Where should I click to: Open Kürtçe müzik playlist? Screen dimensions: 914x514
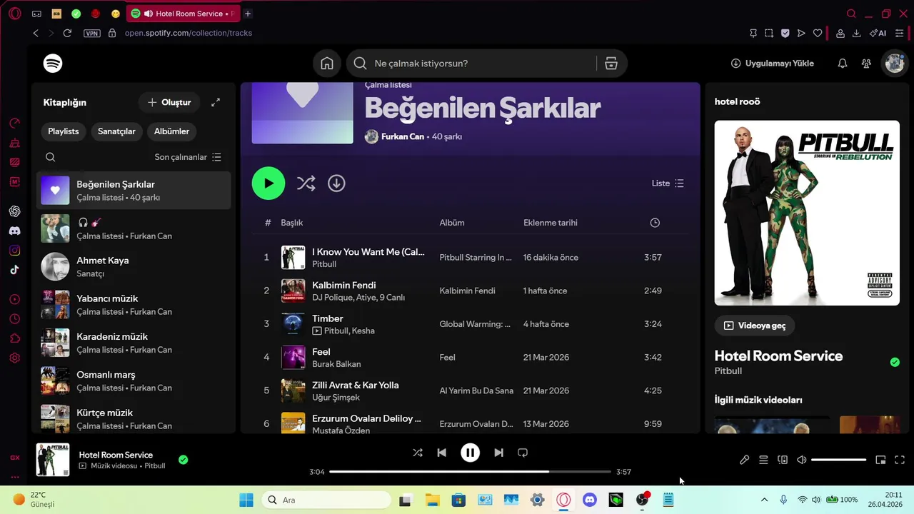[134, 418]
